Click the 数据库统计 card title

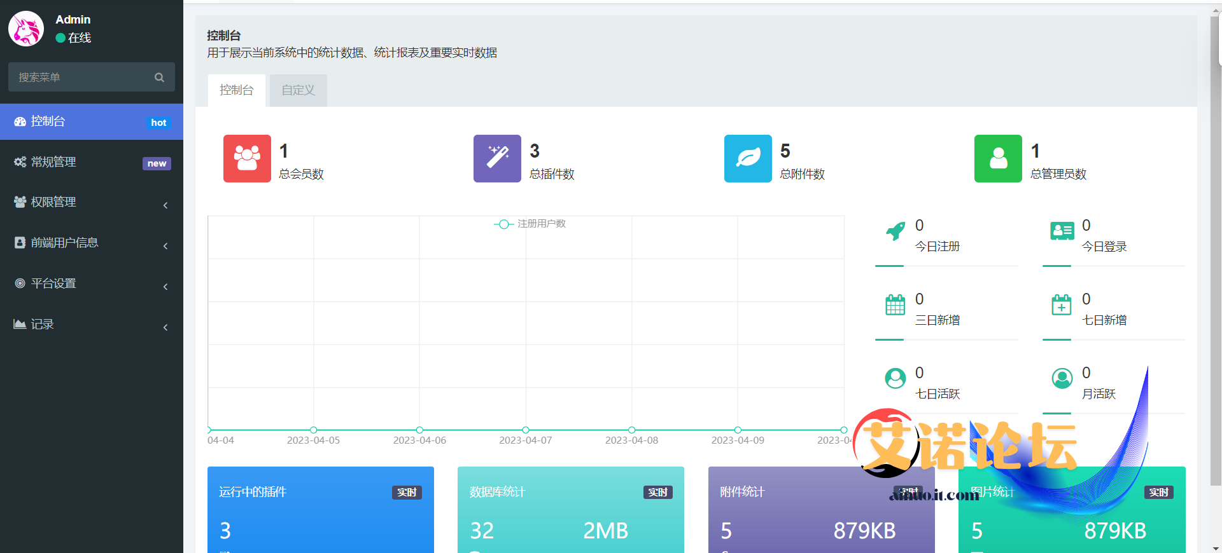point(498,492)
